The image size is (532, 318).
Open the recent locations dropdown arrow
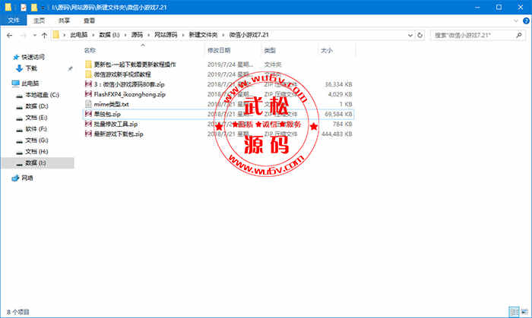(35, 35)
